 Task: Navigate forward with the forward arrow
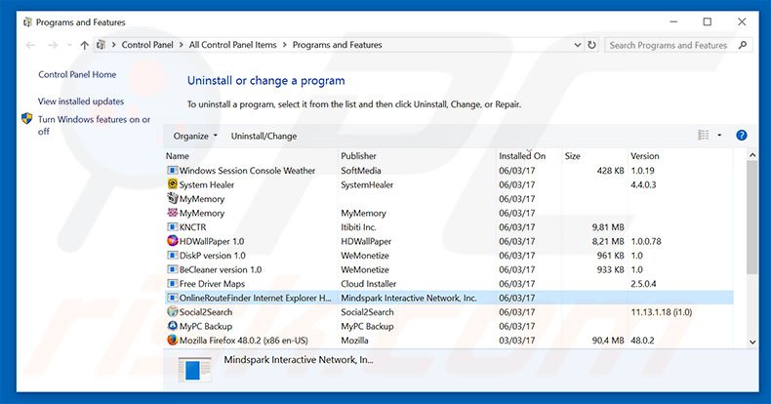(53, 45)
